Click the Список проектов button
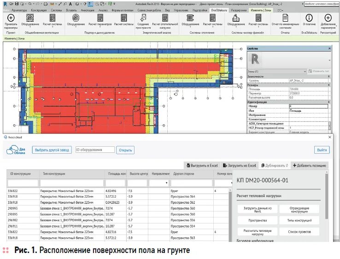 [299, 232]
